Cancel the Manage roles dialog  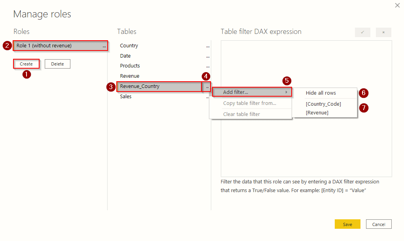tap(378, 224)
